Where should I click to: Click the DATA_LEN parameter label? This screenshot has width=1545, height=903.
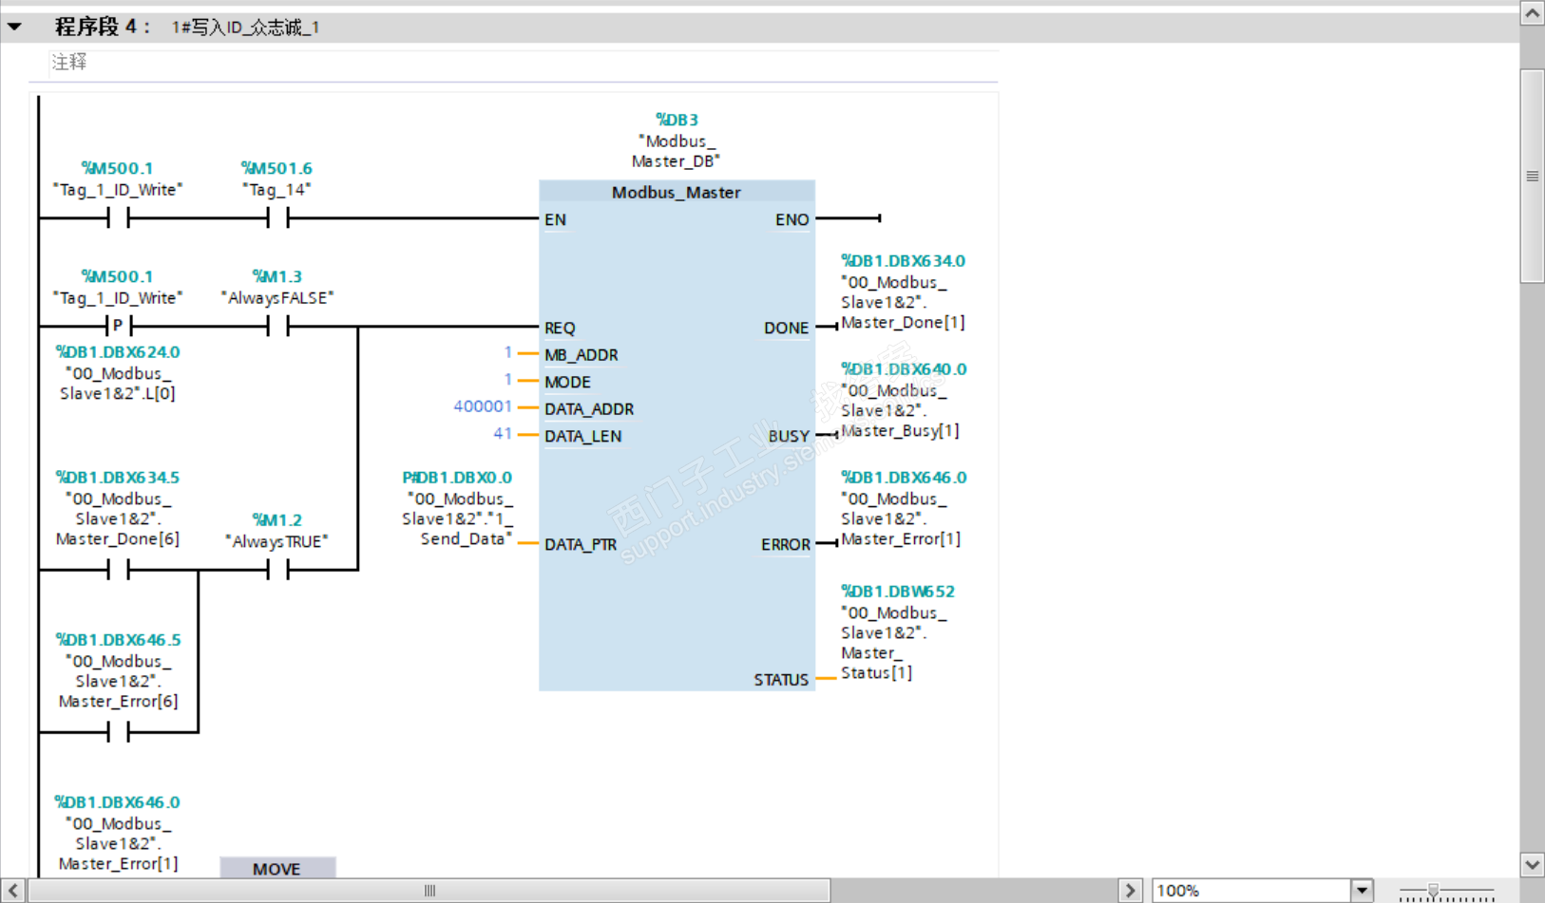coord(582,436)
